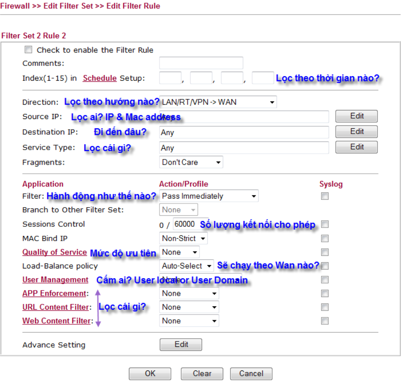Open the Web Content Filter link
Screen dimensions: 403x387
click(57, 321)
